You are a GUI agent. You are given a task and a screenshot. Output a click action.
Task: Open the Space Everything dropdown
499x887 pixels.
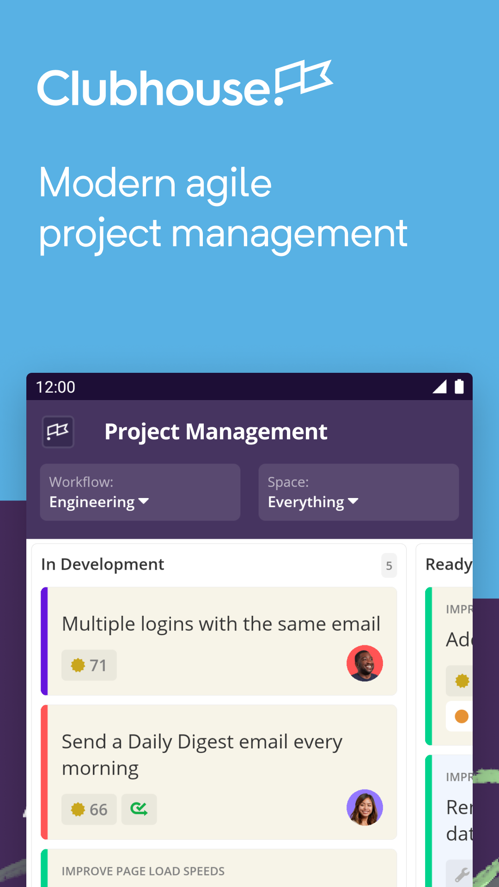tap(359, 492)
